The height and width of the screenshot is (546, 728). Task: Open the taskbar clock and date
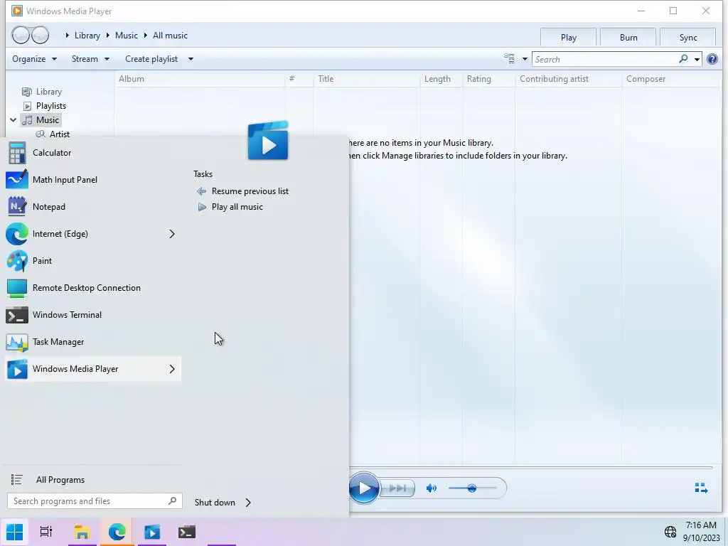(701, 532)
